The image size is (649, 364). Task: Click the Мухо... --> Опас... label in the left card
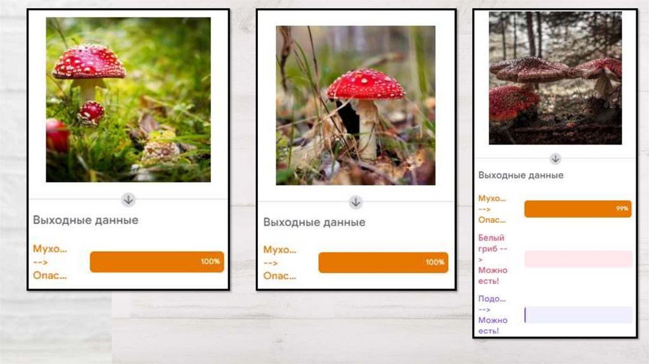point(49,262)
